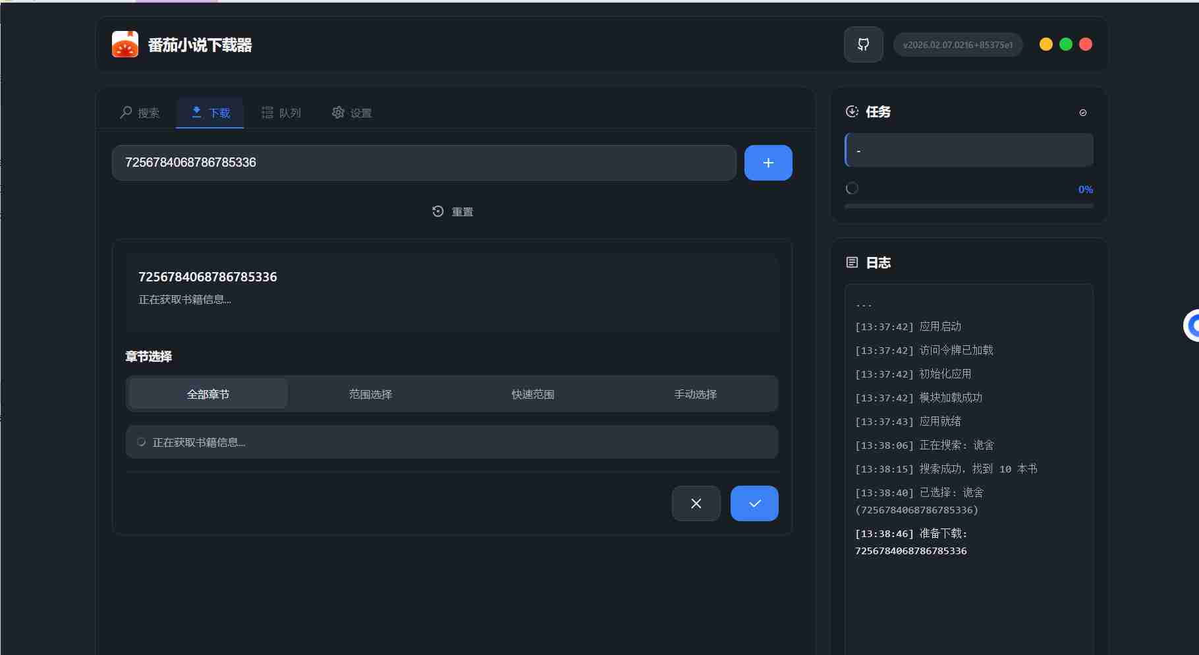The height and width of the screenshot is (655, 1199).
Task: Select the 手动选择 chapter option
Action: click(695, 394)
